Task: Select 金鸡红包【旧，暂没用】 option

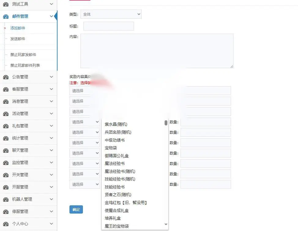Action: (x=126, y=203)
